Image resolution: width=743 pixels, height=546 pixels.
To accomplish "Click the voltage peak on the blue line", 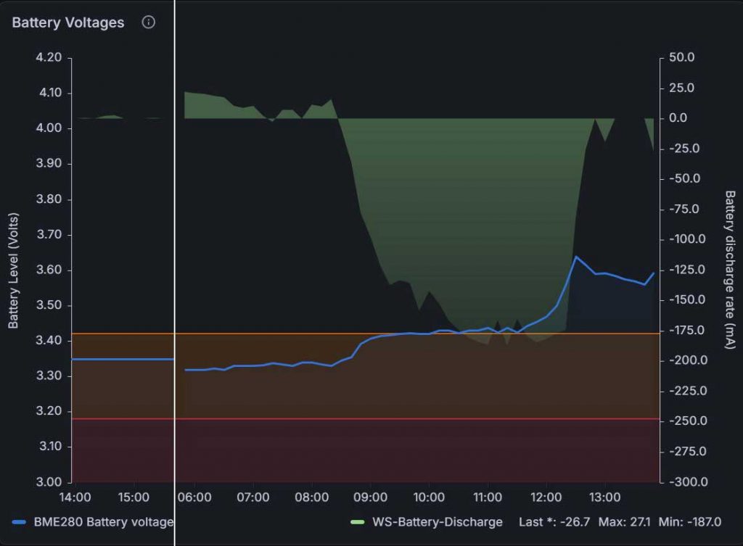I will click(x=575, y=257).
